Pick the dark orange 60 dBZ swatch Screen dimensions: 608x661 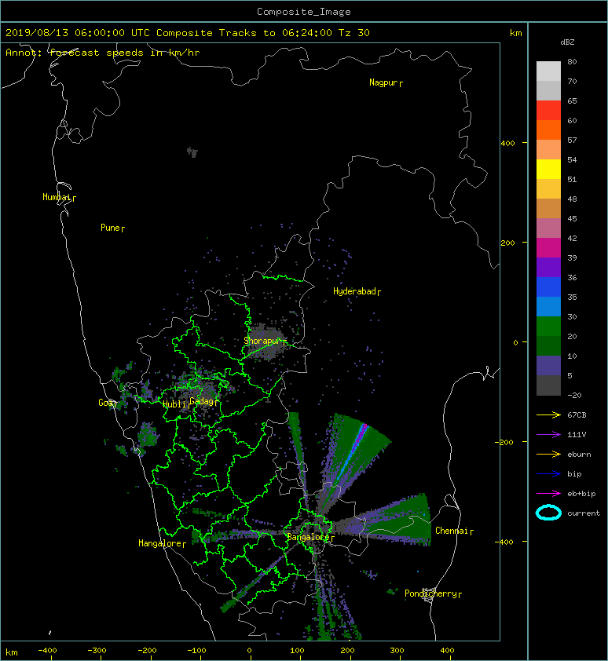click(x=548, y=130)
